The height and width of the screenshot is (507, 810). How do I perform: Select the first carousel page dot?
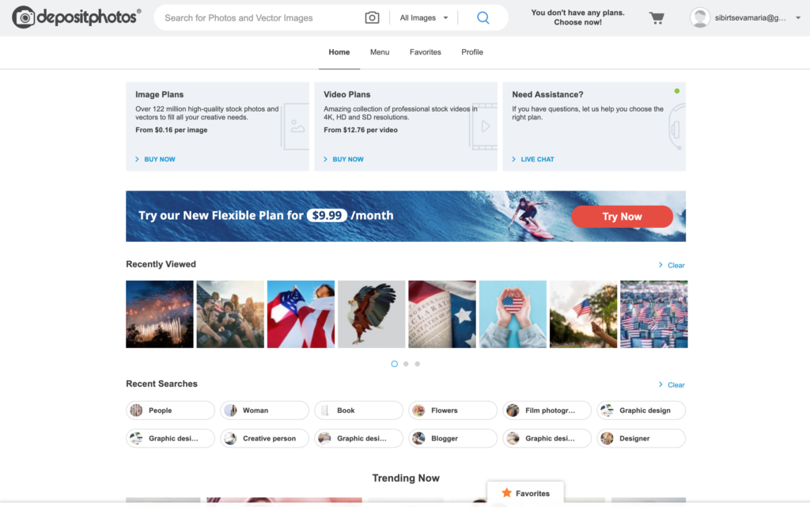pos(395,364)
